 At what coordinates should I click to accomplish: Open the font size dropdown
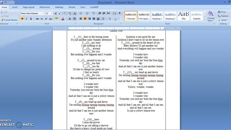click(x=52, y=13)
